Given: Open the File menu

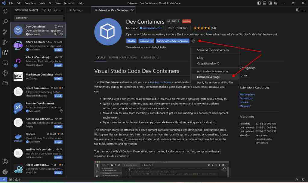Looking at the screenshot, I should pyautogui.click(x=11, y=3).
